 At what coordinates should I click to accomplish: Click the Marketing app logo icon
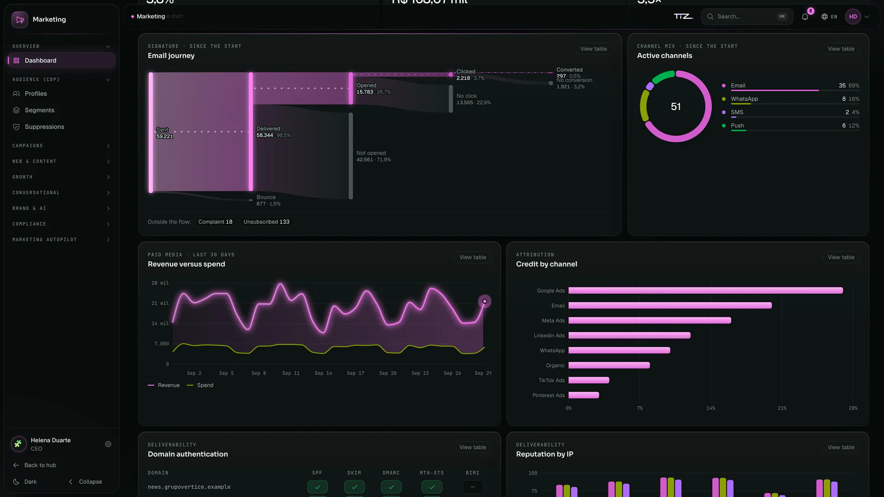point(20,20)
